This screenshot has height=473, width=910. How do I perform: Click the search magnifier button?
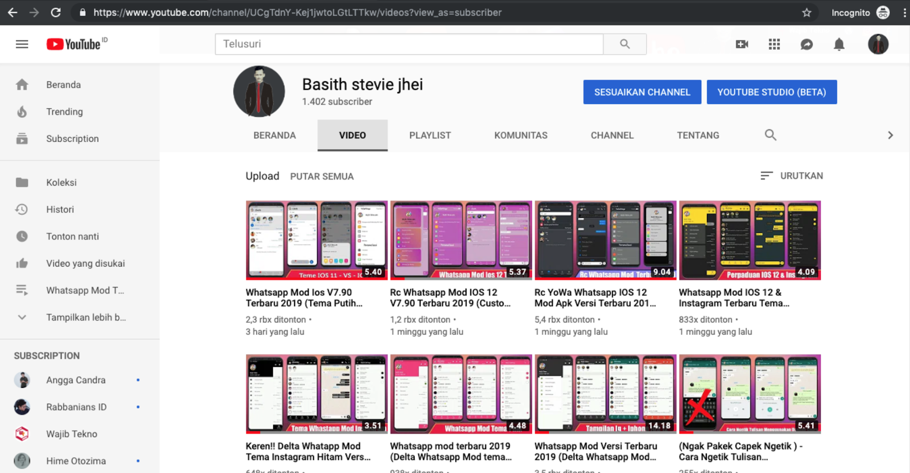pyautogui.click(x=625, y=44)
